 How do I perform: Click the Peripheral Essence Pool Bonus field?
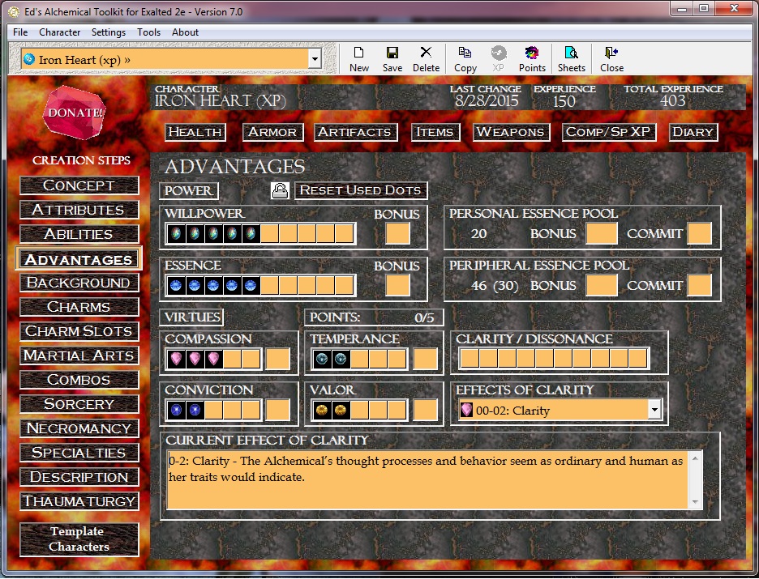point(601,285)
